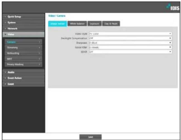
Task: Open the Sharpness dropdown
Action: coord(130,43)
